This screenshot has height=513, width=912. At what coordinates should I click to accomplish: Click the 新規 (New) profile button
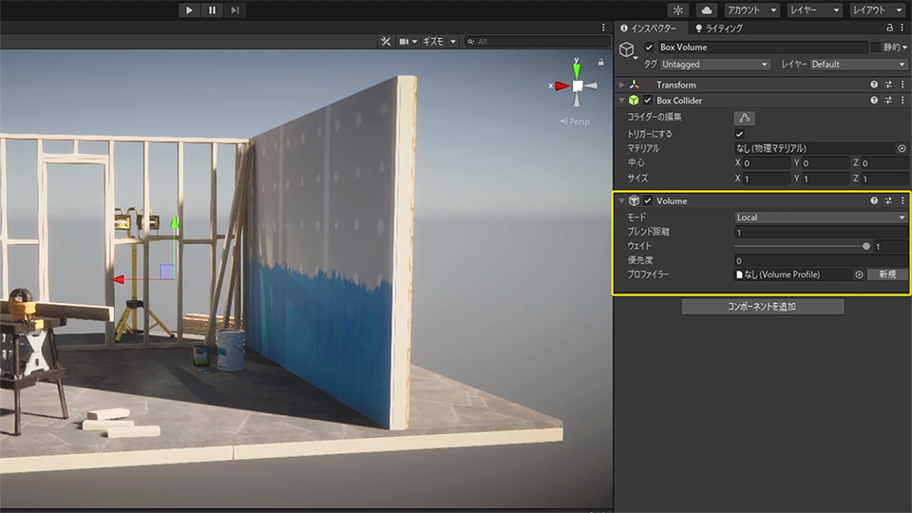pyautogui.click(x=886, y=275)
